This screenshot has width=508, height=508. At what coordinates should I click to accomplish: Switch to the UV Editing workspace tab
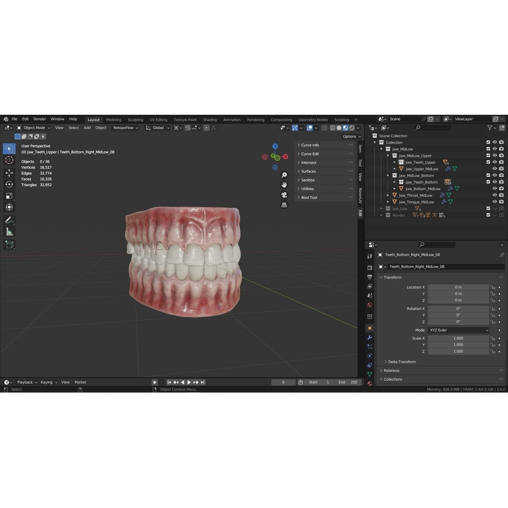pos(158,119)
